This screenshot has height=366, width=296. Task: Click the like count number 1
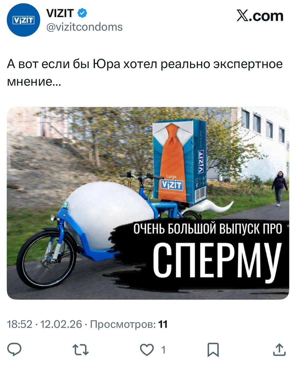163,350
